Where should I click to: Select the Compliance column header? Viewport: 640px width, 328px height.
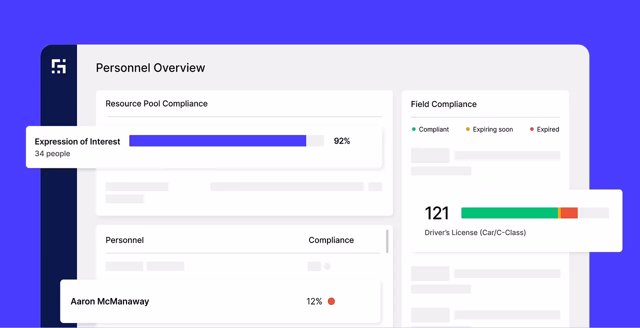[331, 240]
